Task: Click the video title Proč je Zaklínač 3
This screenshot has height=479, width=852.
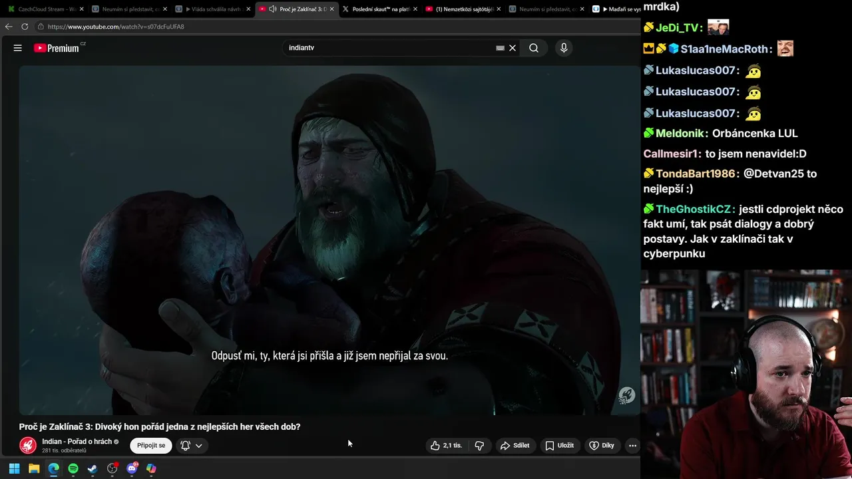Action: point(160,426)
